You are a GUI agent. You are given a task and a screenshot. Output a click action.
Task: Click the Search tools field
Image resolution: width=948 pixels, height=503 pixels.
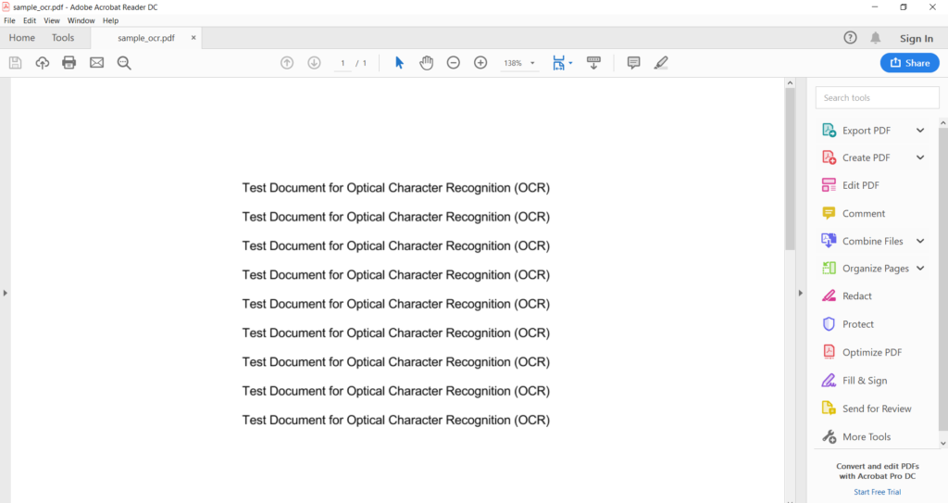pos(878,97)
